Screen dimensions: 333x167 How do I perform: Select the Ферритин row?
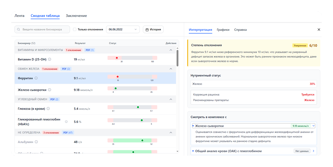(95, 78)
